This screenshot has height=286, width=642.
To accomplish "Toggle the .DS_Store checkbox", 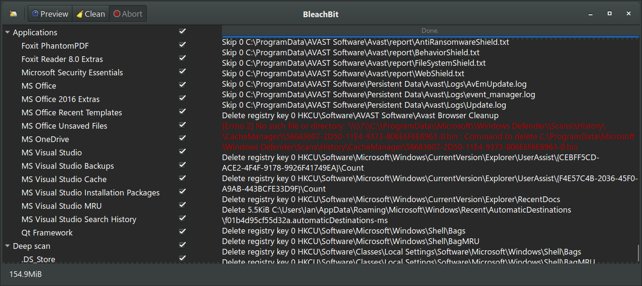I will pyautogui.click(x=182, y=258).
